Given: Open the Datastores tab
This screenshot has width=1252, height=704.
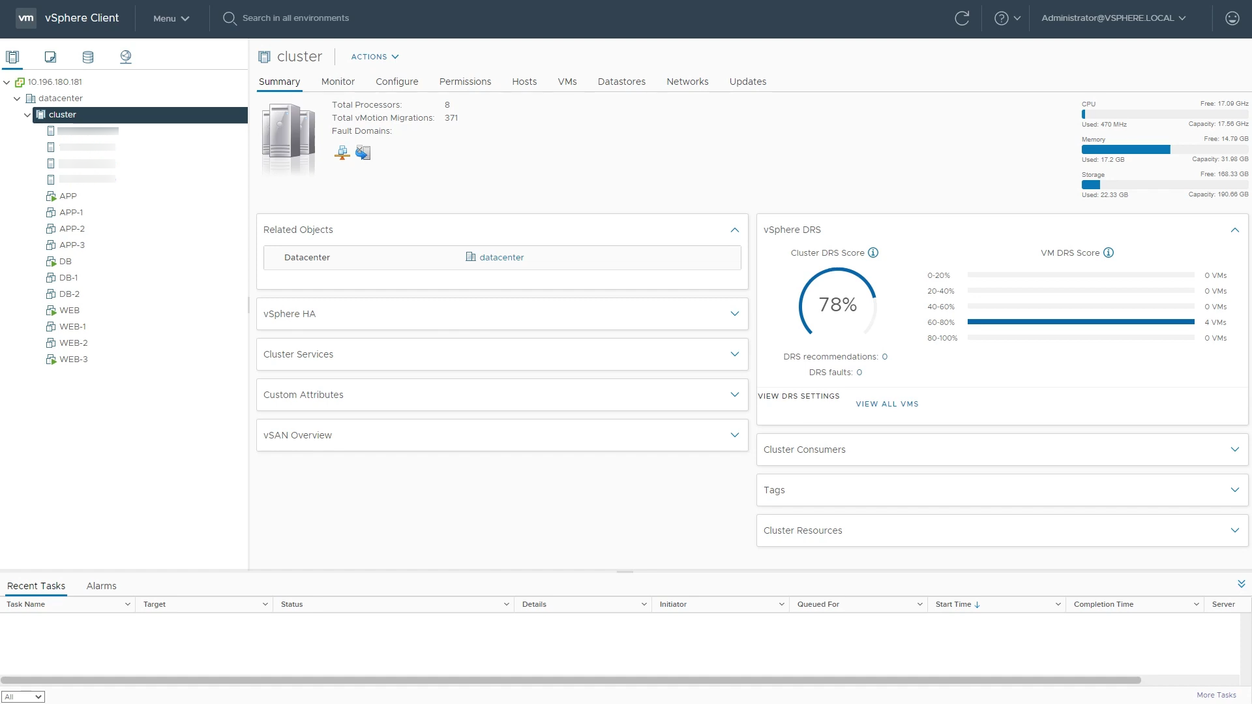Looking at the screenshot, I should point(621,82).
